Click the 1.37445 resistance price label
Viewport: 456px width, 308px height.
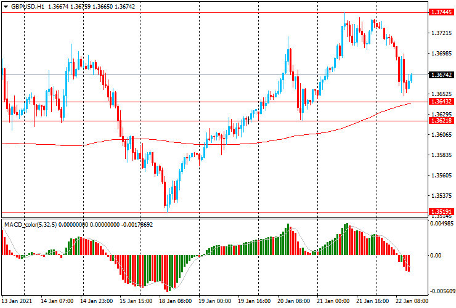point(441,12)
